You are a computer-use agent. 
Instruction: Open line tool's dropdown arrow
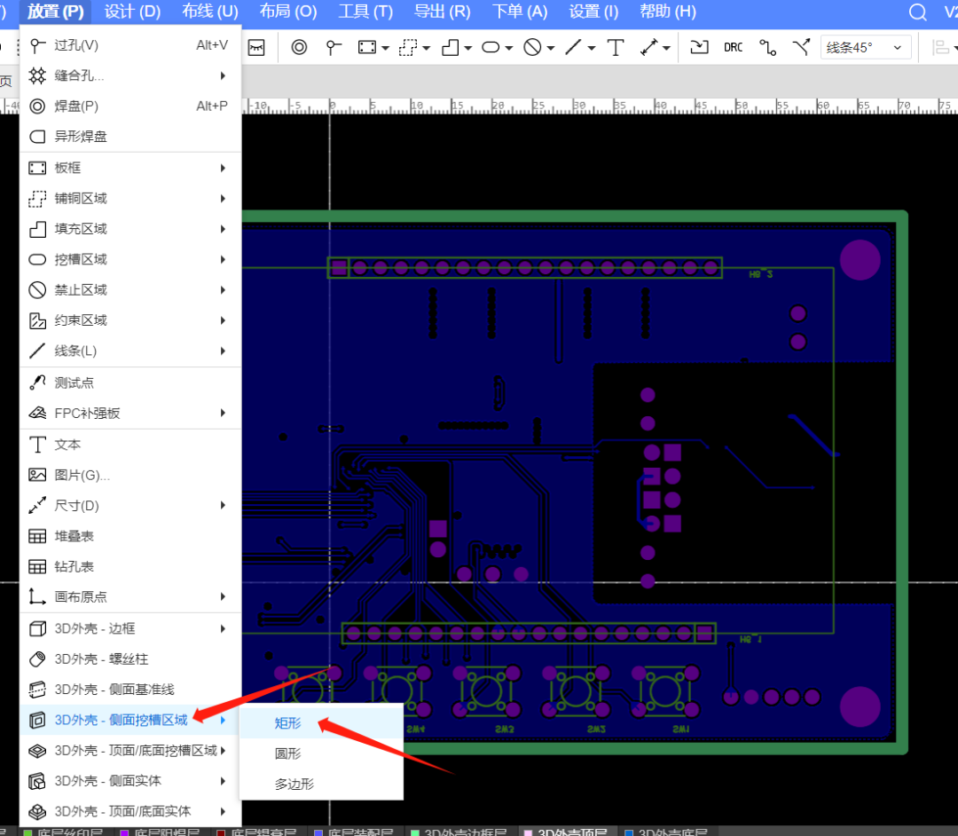tap(592, 48)
